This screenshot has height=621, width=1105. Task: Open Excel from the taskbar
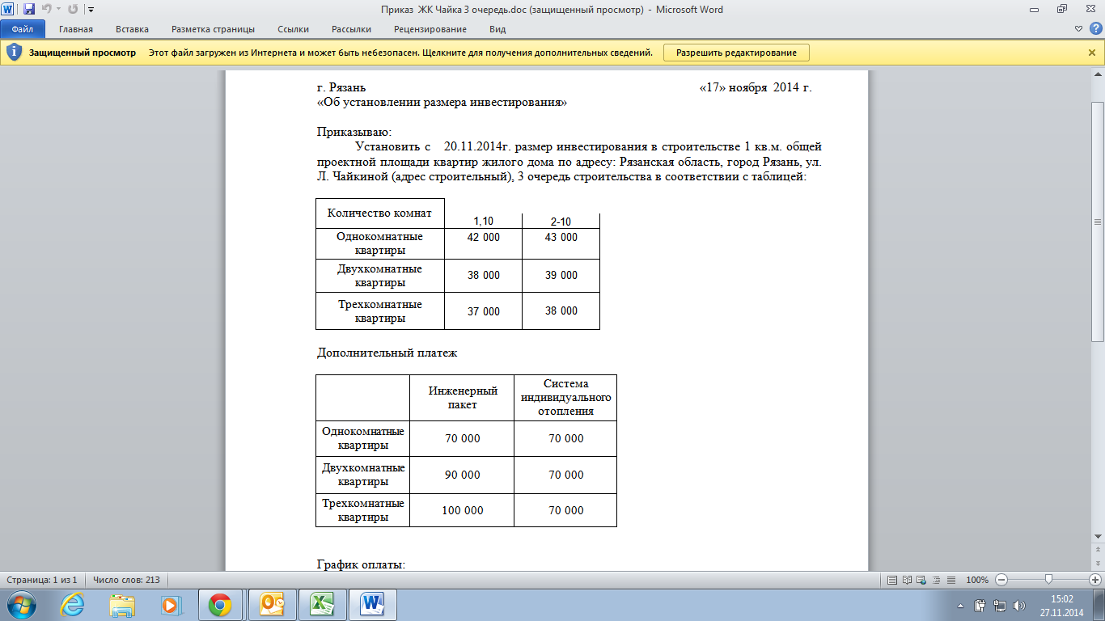(x=322, y=604)
